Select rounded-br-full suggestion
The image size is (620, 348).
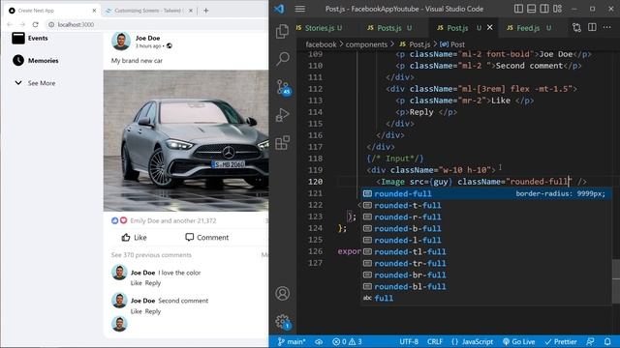pos(486,275)
